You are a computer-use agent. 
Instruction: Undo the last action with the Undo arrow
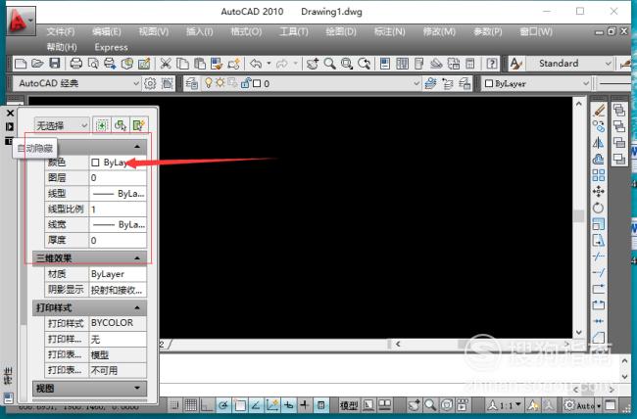[256, 64]
